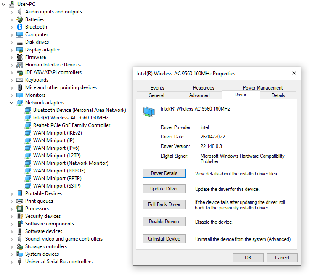Select WAN Miniport (SSTP)

click(x=57, y=186)
